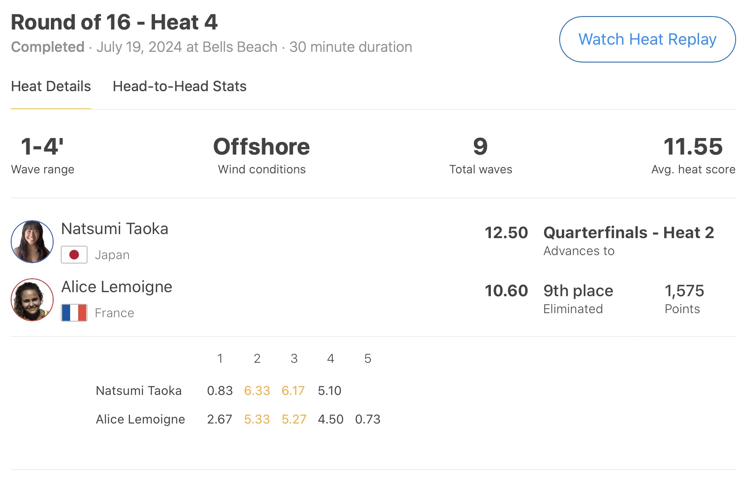Click the Watch Heat Replay button
745x478 pixels.
click(647, 39)
